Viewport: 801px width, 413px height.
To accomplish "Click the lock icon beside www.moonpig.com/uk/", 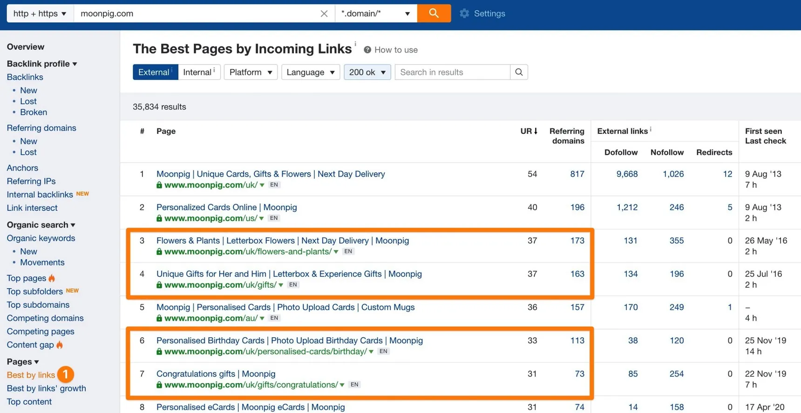I will [159, 185].
